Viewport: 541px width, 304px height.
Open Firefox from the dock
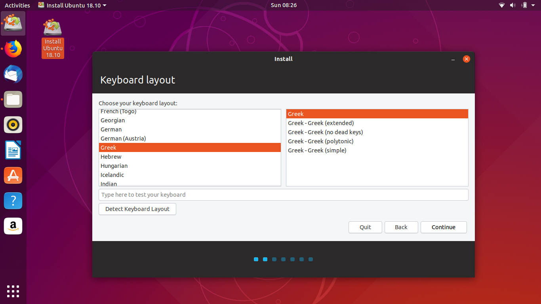pyautogui.click(x=13, y=49)
